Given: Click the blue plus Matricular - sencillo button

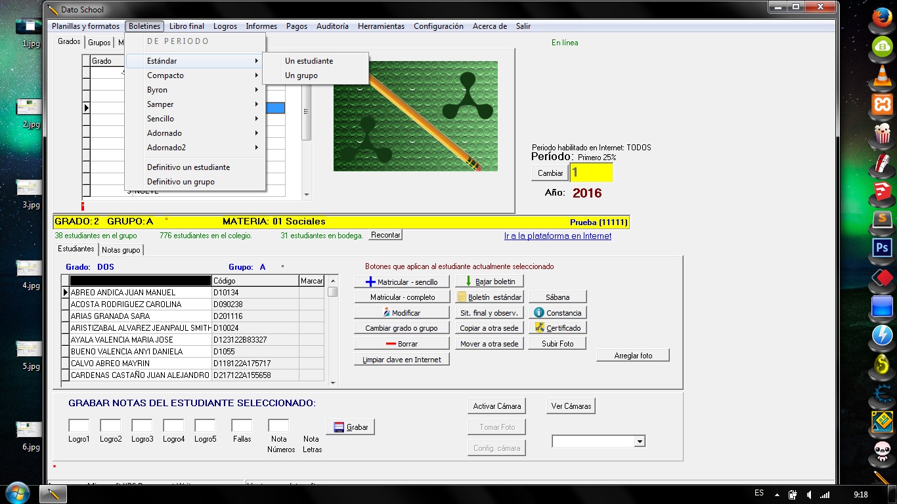Looking at the screenshot, I should pos(401,282).
